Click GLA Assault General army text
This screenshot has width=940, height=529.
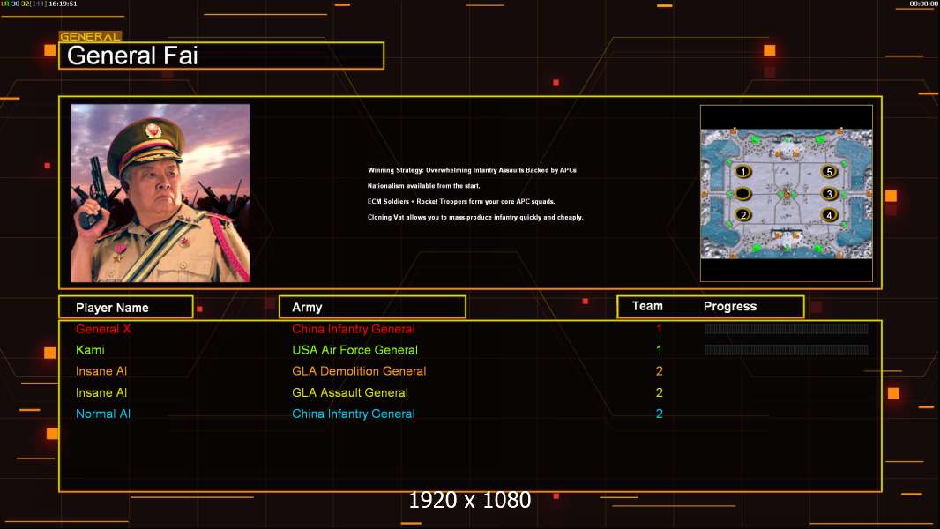coord(350,393)
